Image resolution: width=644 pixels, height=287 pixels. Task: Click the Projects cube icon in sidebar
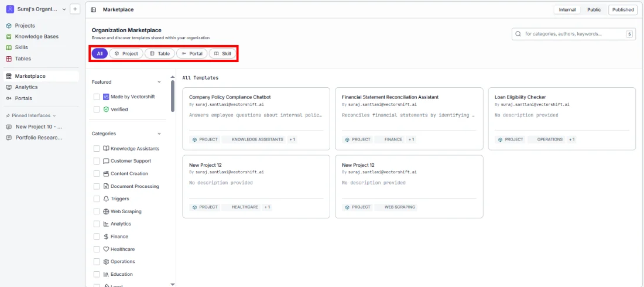coord(9,26)
